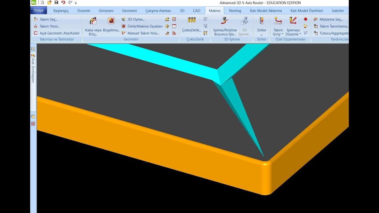Go to the 3D ribbon tab
Image resolution: width=379 pixels, height=213 pixels.
click(x=182, y=11)
